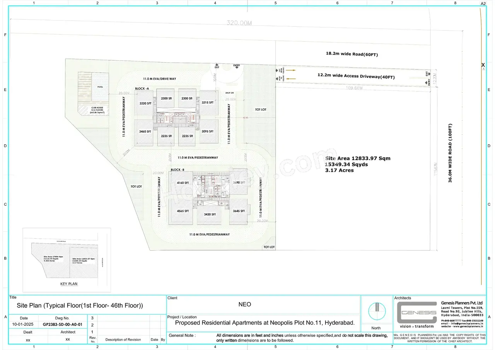The image size is (495, 350).
Task: Select the 'Description of Revision' column header
Action: click(123, 340)
